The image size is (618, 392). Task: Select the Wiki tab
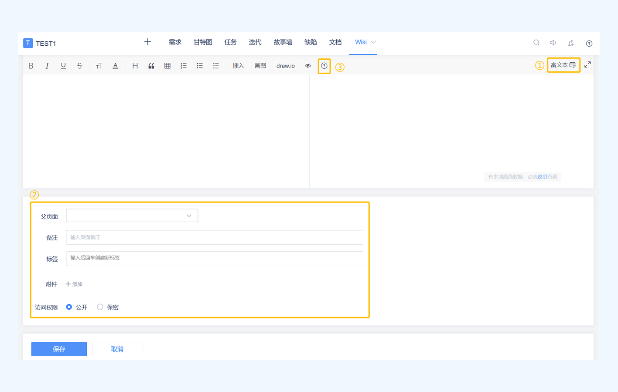click(x=361, y=42)
